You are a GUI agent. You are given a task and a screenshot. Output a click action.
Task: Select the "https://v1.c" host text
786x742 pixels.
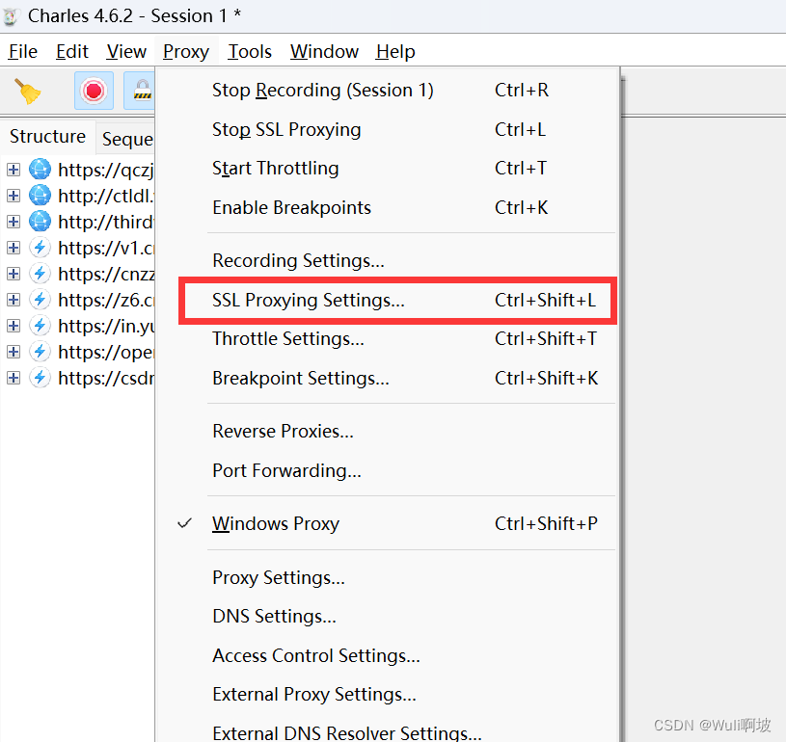point(106,248)
